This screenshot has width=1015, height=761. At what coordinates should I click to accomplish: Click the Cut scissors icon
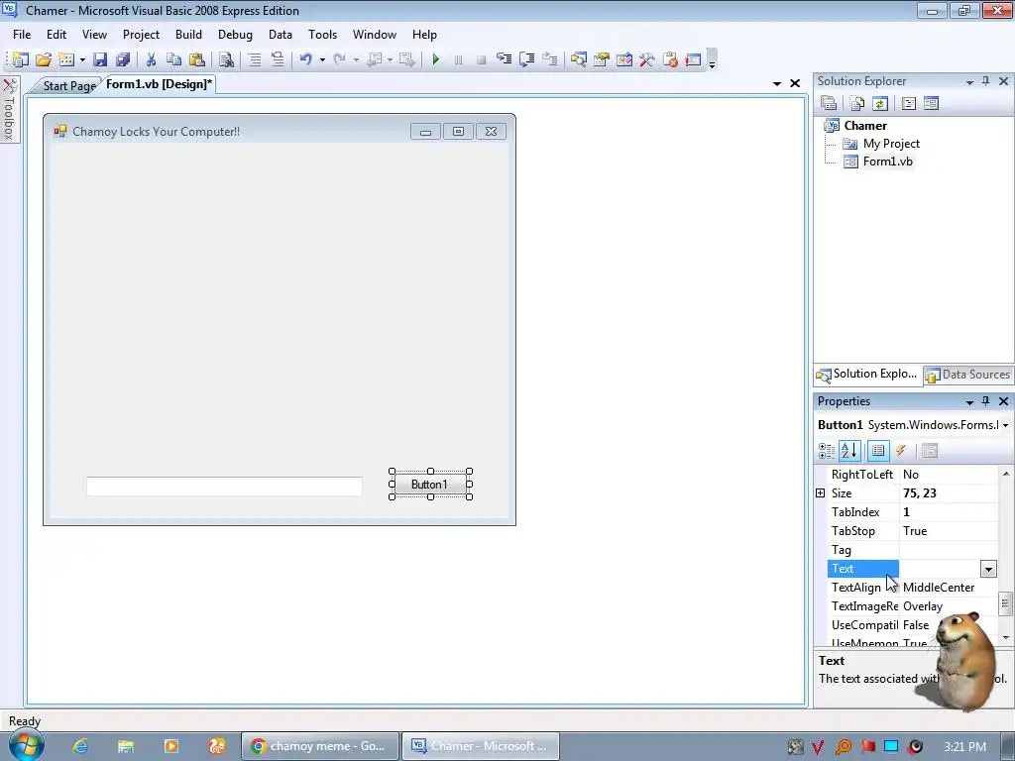coord(151,59)
